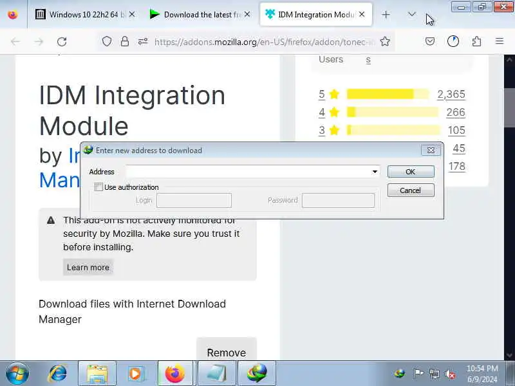Open the Firefox account icon

(453, 41)
